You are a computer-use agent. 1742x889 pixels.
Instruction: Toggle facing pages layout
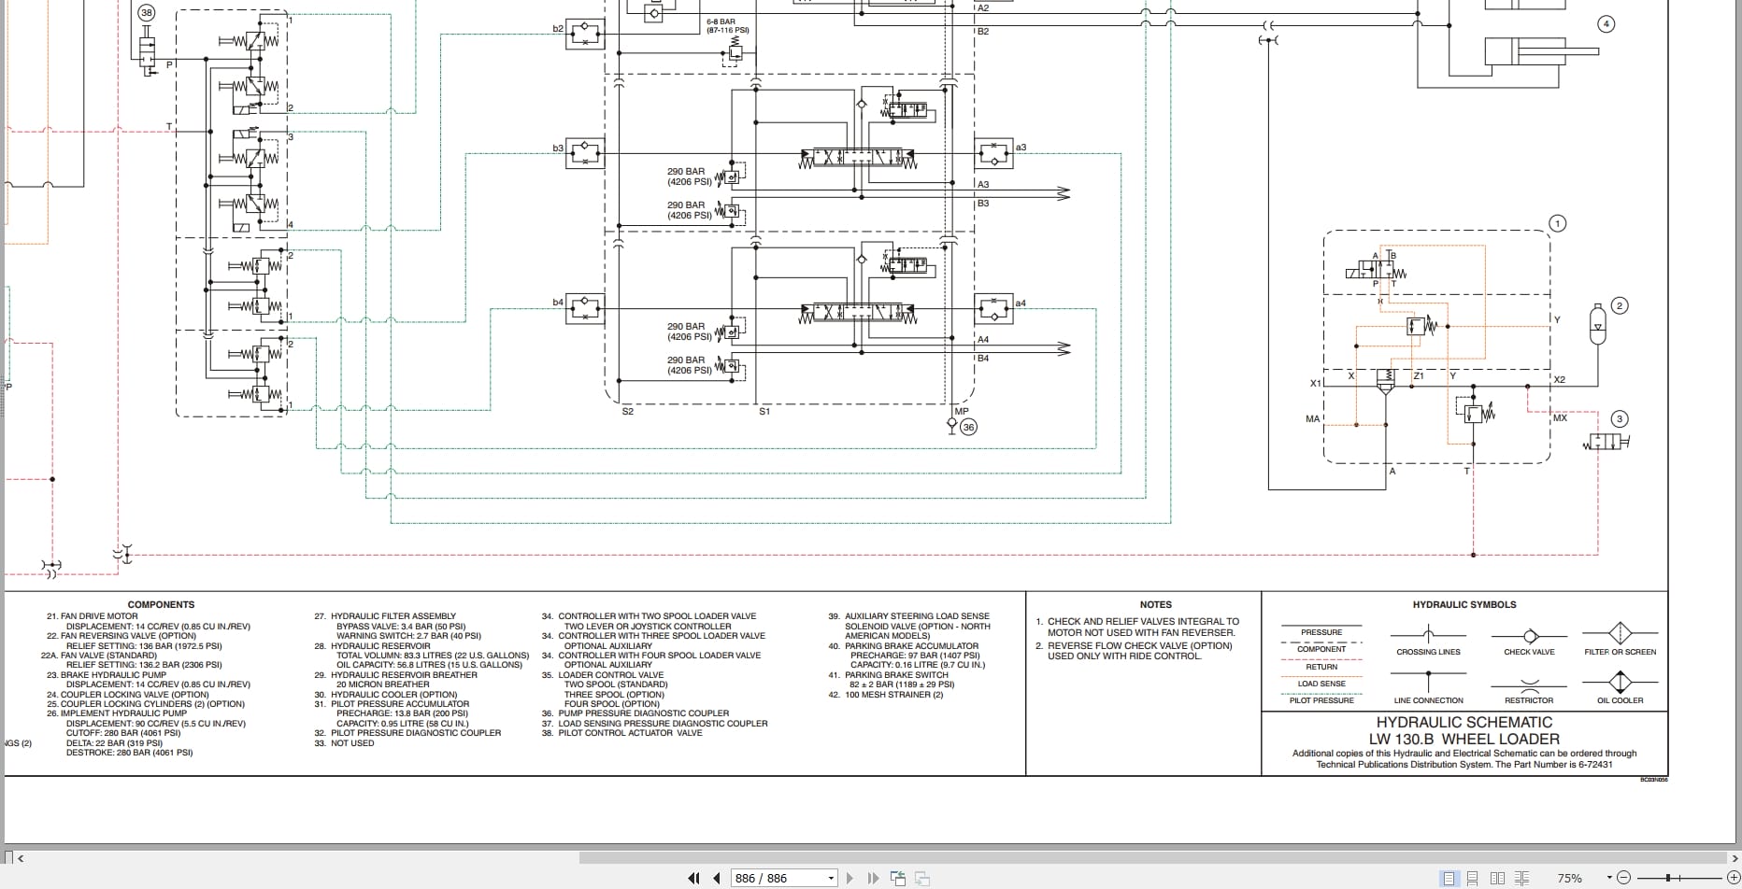[1497, 878]
